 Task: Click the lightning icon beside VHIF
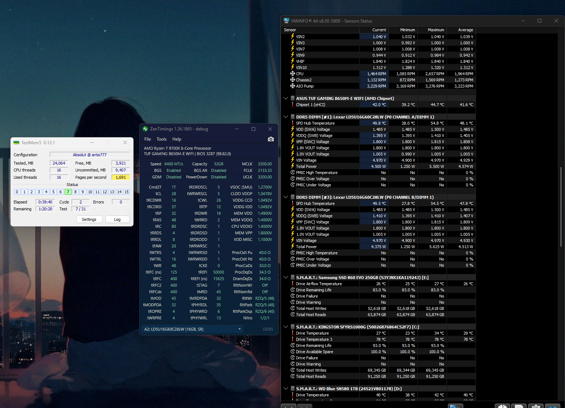point(293,61)
